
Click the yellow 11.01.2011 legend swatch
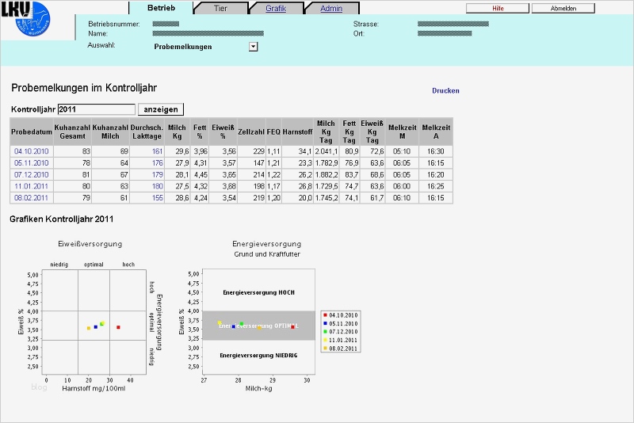(325, 340)
